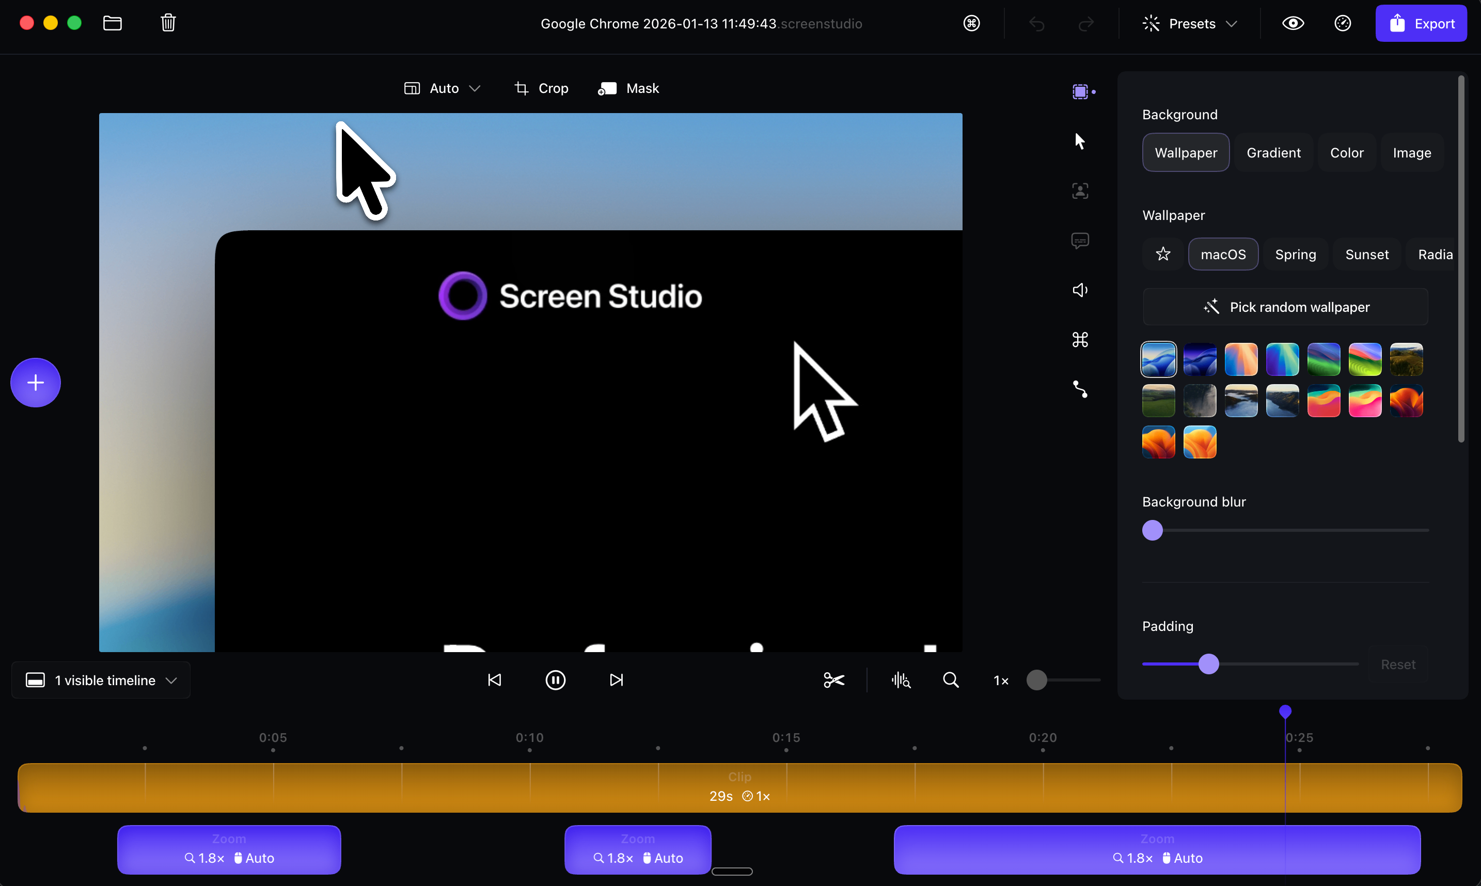Delete the project using the trash icon
Image resolution: width=1481 pixels, height=886 pixels.
point(168,23)
